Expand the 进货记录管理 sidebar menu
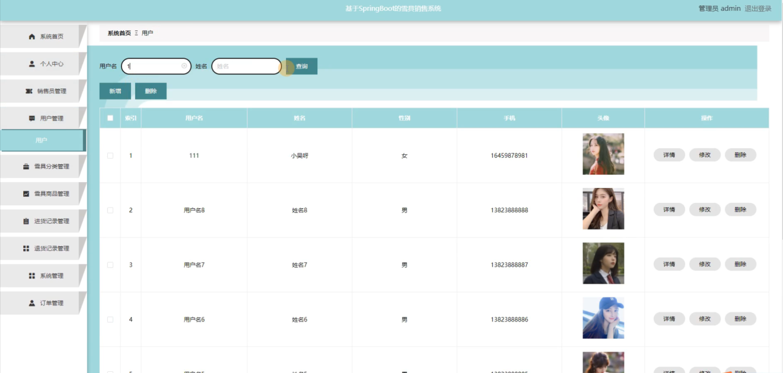The image size is (783, 373). 43,221
